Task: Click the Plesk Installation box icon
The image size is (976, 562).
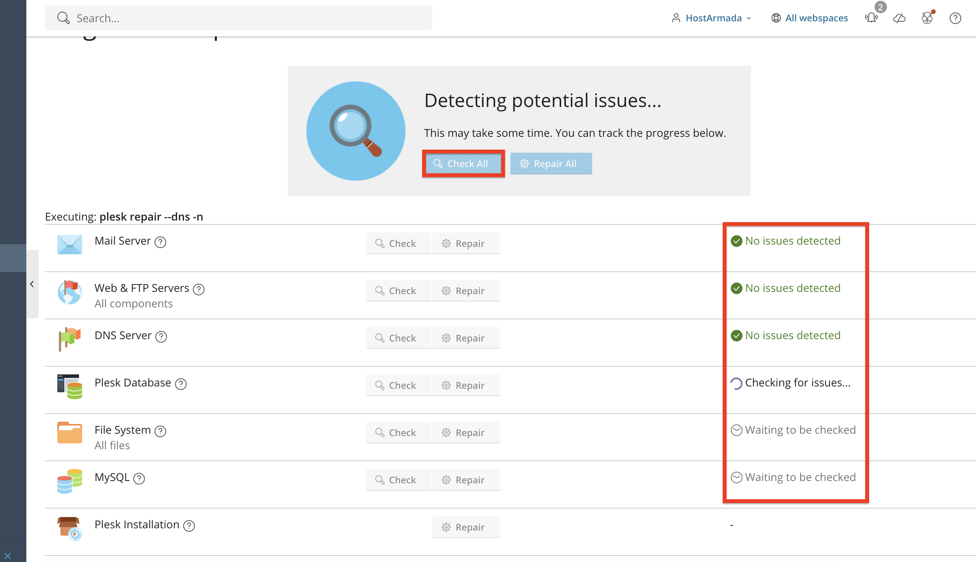Action: click(70, 529)
